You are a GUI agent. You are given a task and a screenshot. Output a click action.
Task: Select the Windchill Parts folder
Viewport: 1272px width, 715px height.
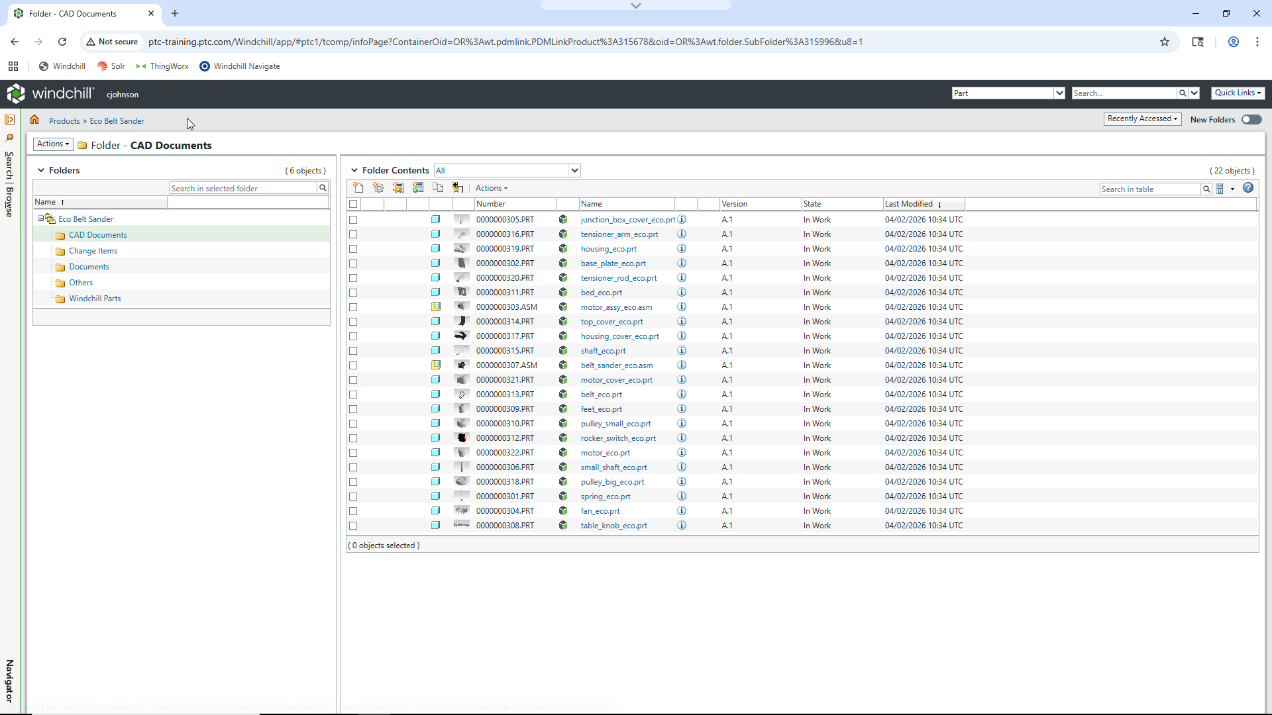(x=95, y=299)
